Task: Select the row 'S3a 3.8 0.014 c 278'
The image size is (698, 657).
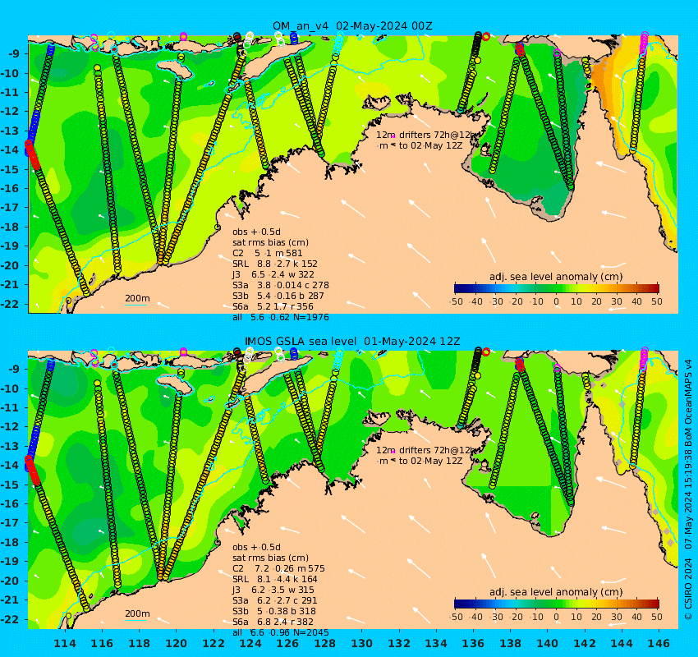Action: [281, 285]
